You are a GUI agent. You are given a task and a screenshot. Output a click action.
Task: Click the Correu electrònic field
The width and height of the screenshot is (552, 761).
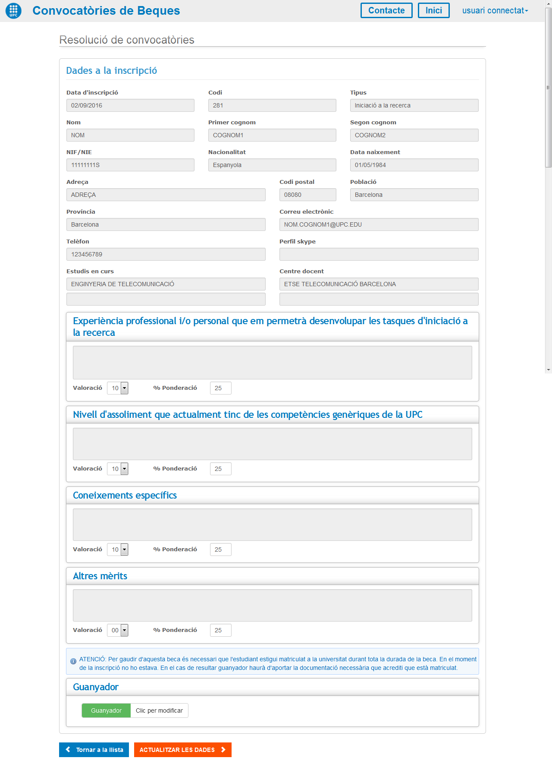(379, 224)
